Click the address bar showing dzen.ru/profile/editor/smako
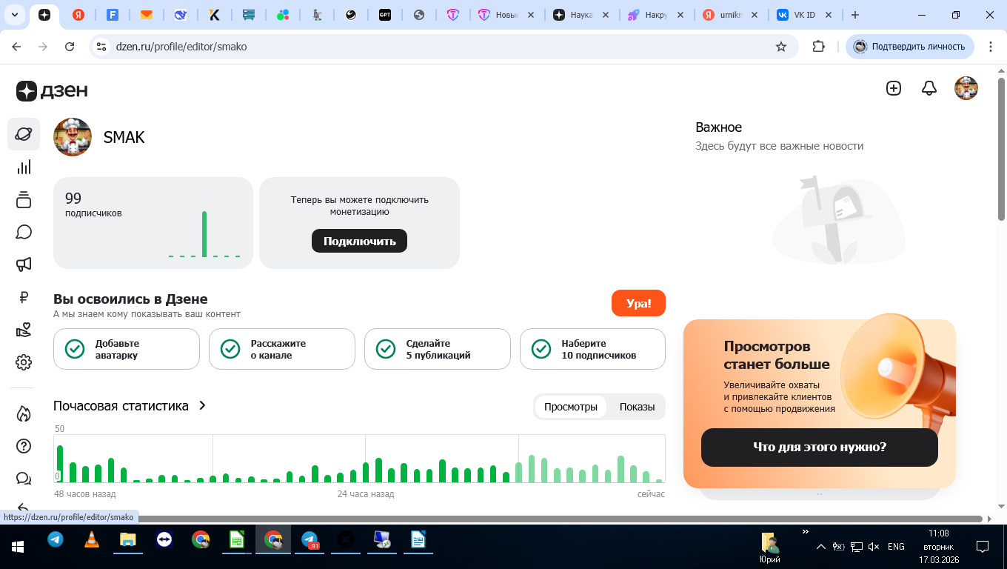This screenshot has width=1007, height=569. coord(444,47)
